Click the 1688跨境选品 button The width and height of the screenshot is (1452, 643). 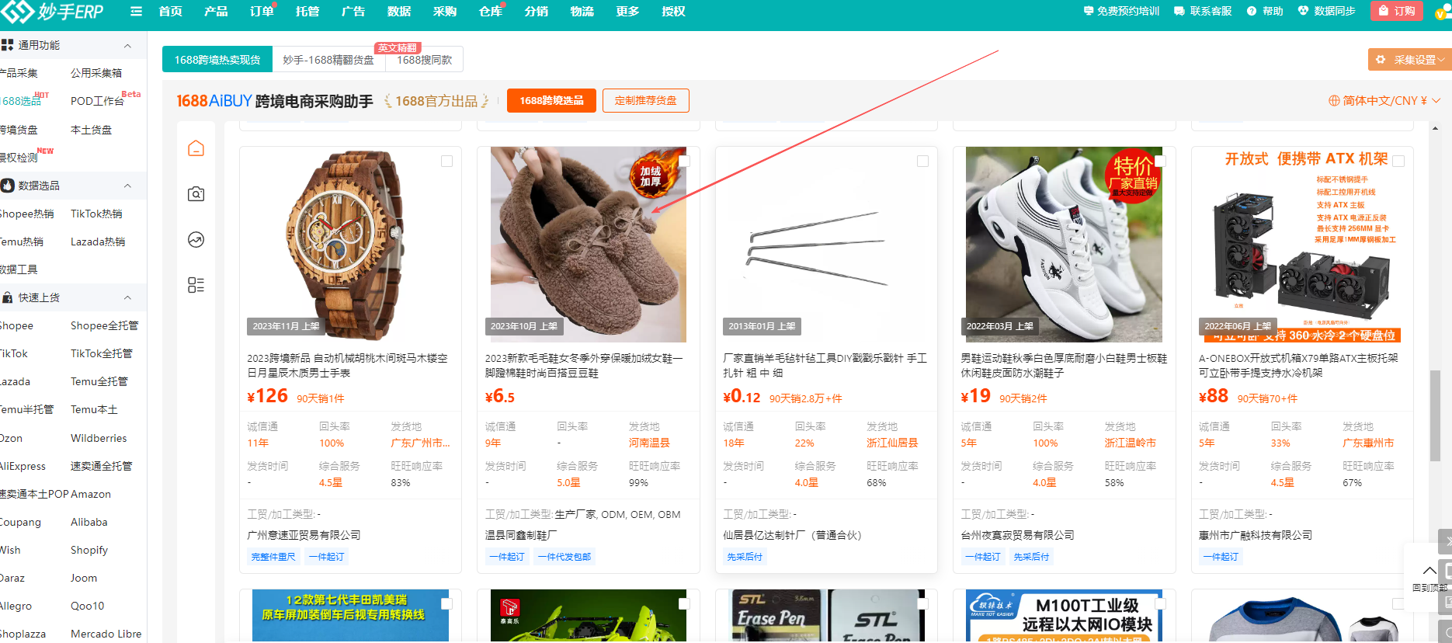[x=551, y=101]
